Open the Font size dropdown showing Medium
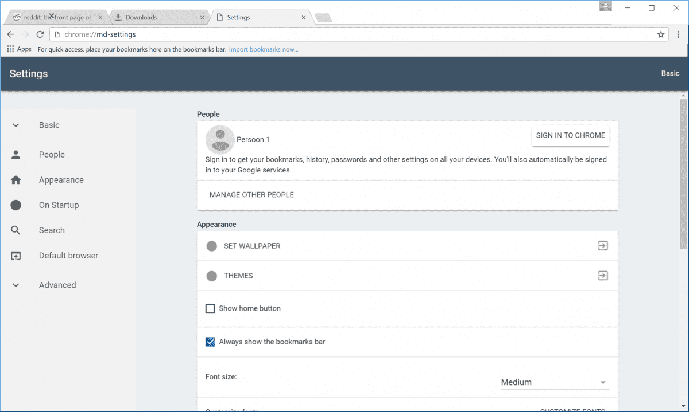The width and height of the screenshot is (689, 412). pyautogui.click(x=554, y=382)
